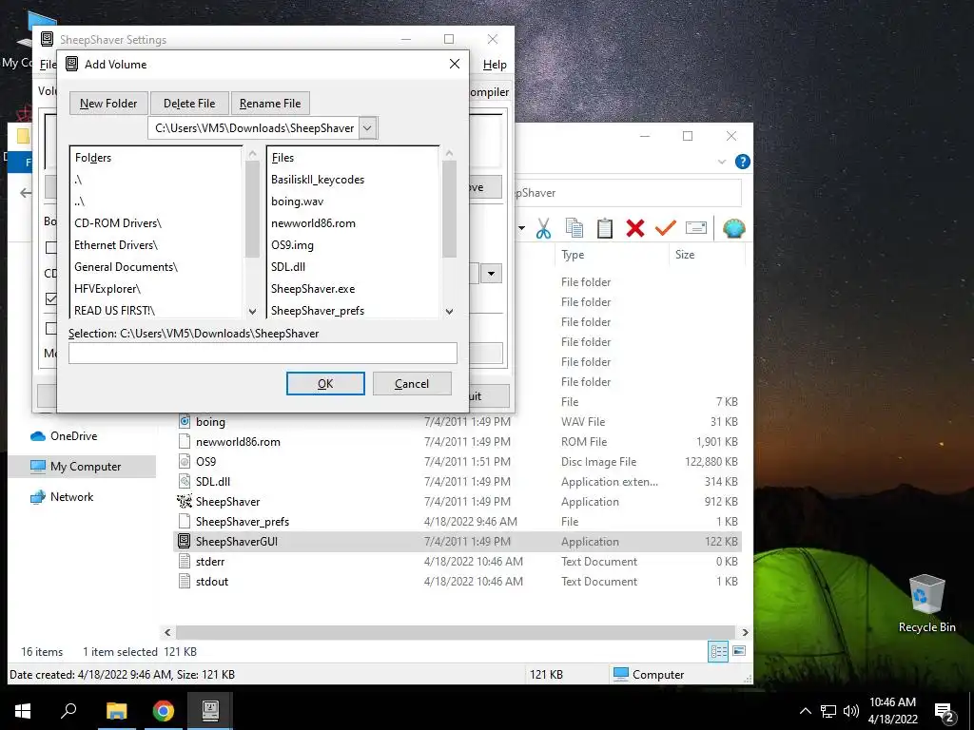Click the shell icon in Explorer toolbar
The height and width of the screenshot is (730, 974).
tap(733, 228)
